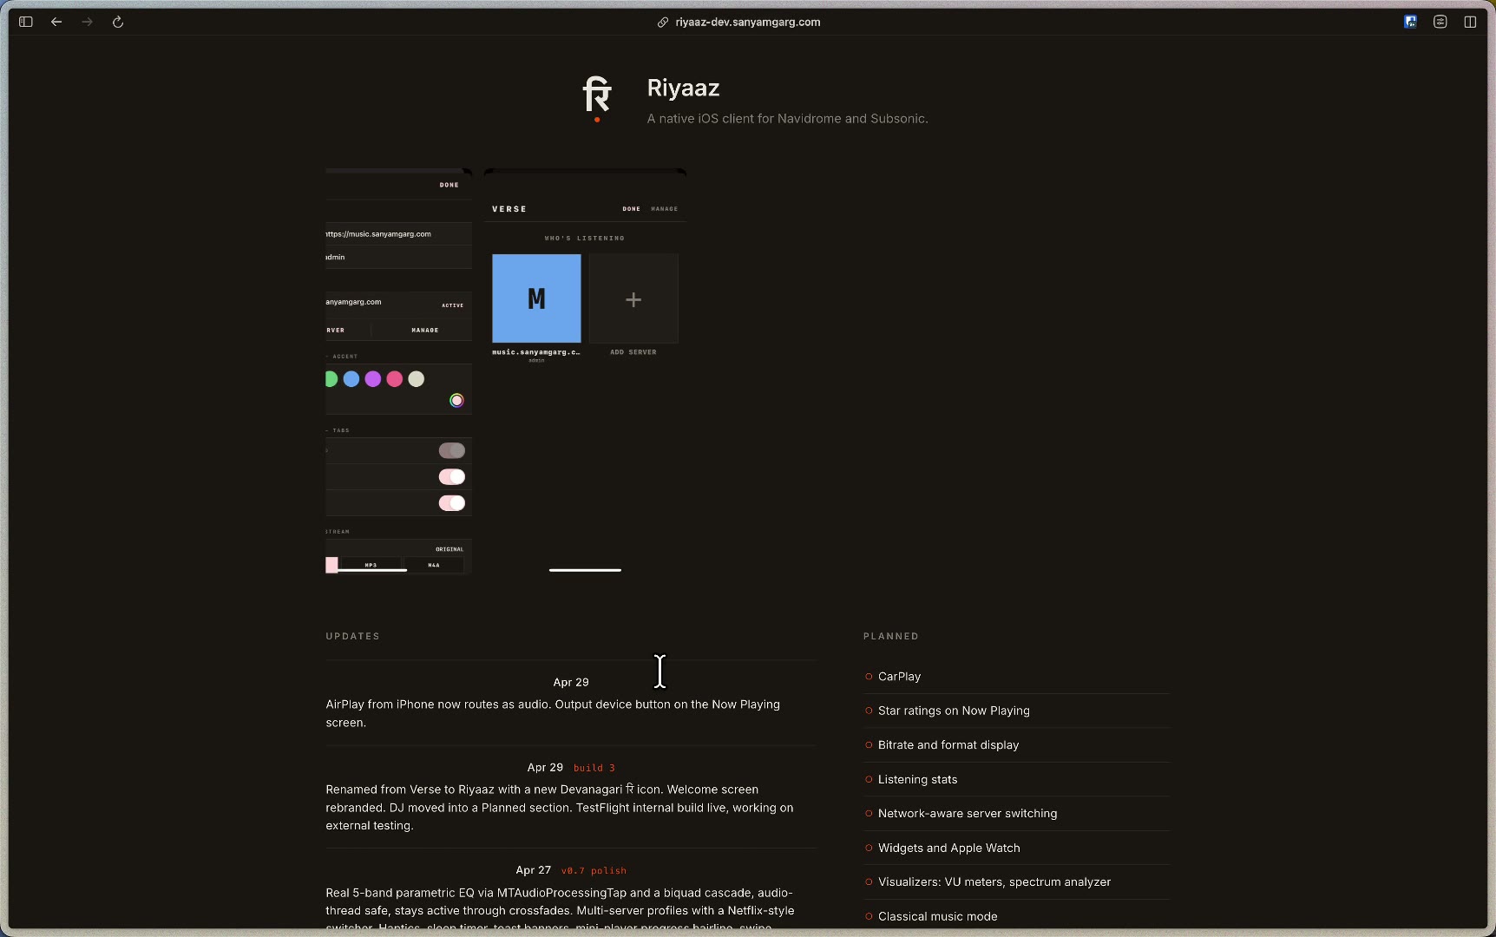Click the Riyaaz logo icon
This screenshot has height=937, width=1496.
pos(597,98)
